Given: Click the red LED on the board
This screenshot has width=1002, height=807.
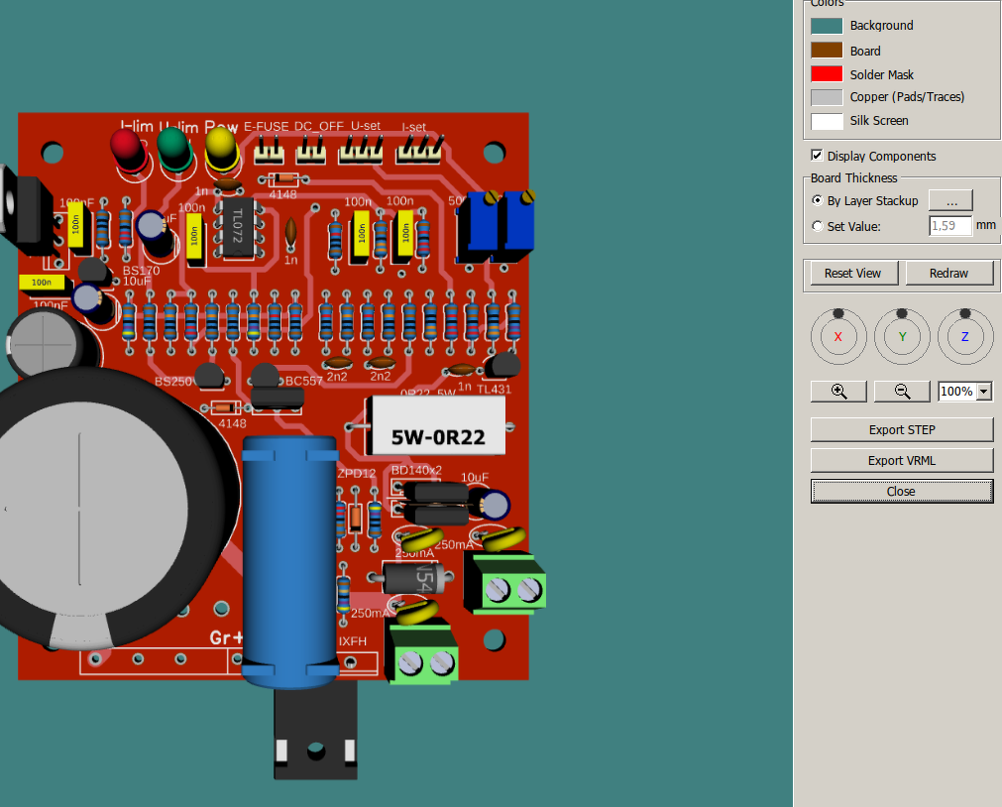Looking at the screenshot, I should coord(129,151).
